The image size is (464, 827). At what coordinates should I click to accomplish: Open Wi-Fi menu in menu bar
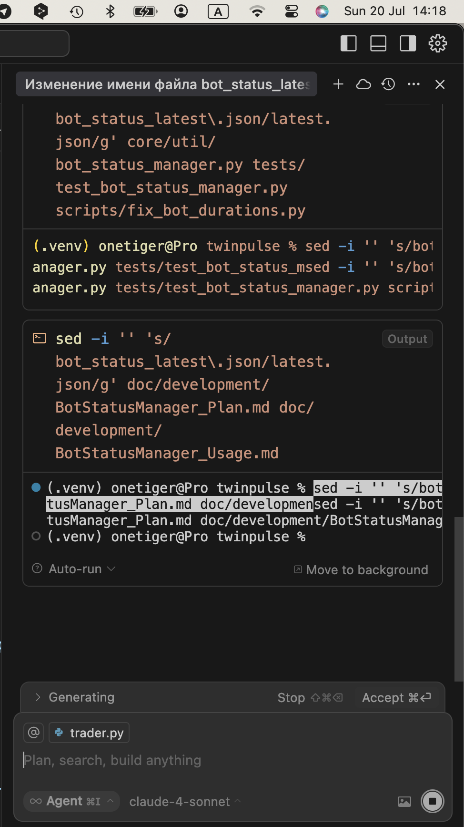257,11
